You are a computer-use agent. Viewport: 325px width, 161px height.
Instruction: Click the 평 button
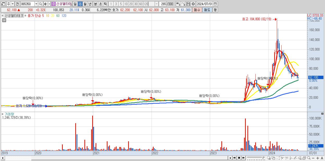[x=215, y=10]
